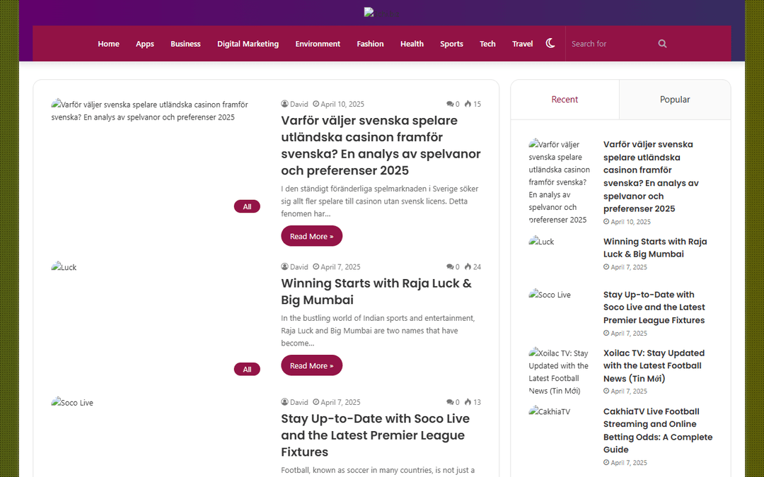Click the All tag on casino article thumbnail
This screenshot has height=477, width=764.
[247, 206]
